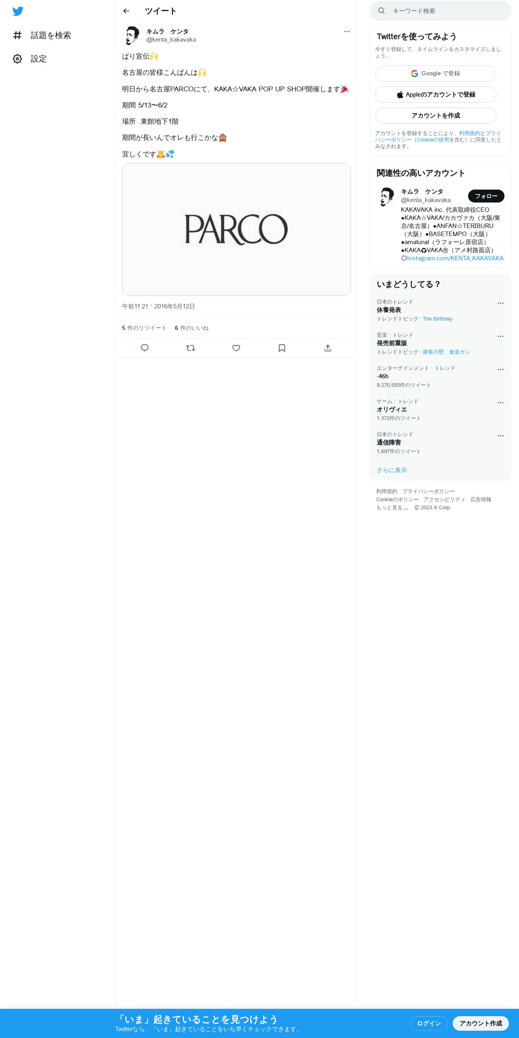Open キムラ ケンタ name in related accounts
Image resolution: width=519 pixels, height=1038 pixels.
click(422, 192)
